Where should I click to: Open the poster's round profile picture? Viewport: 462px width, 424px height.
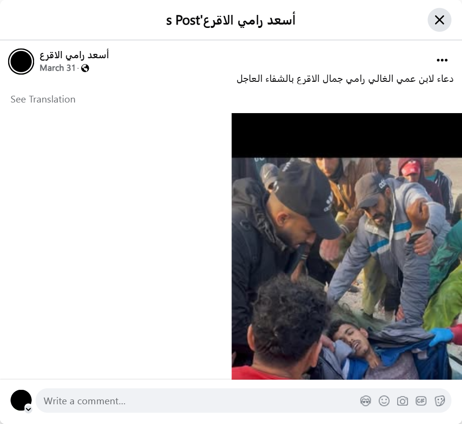pos(21,62)
